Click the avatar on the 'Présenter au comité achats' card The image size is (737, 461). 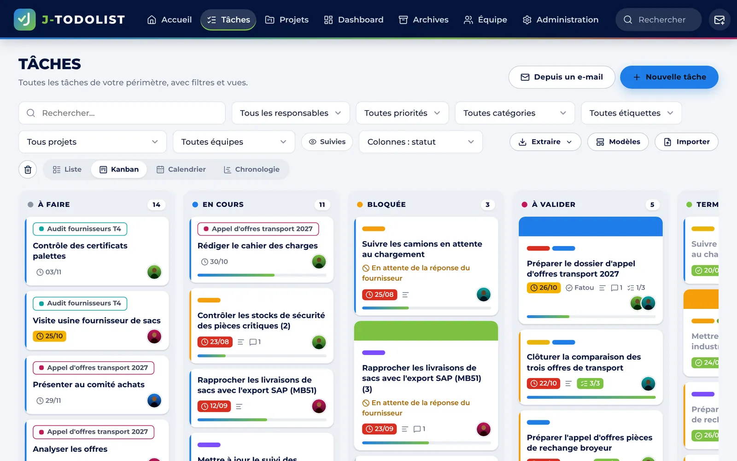154,400
